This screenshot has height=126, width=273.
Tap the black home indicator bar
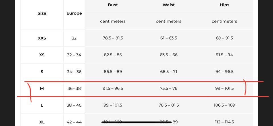click(136, 122)
